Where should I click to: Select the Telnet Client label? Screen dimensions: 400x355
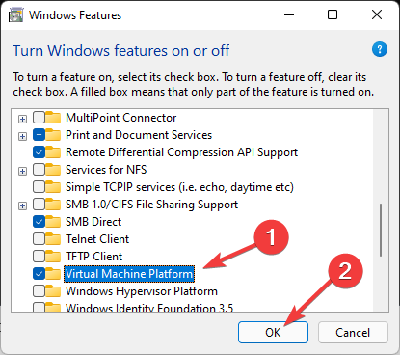(x=97, y=239)
